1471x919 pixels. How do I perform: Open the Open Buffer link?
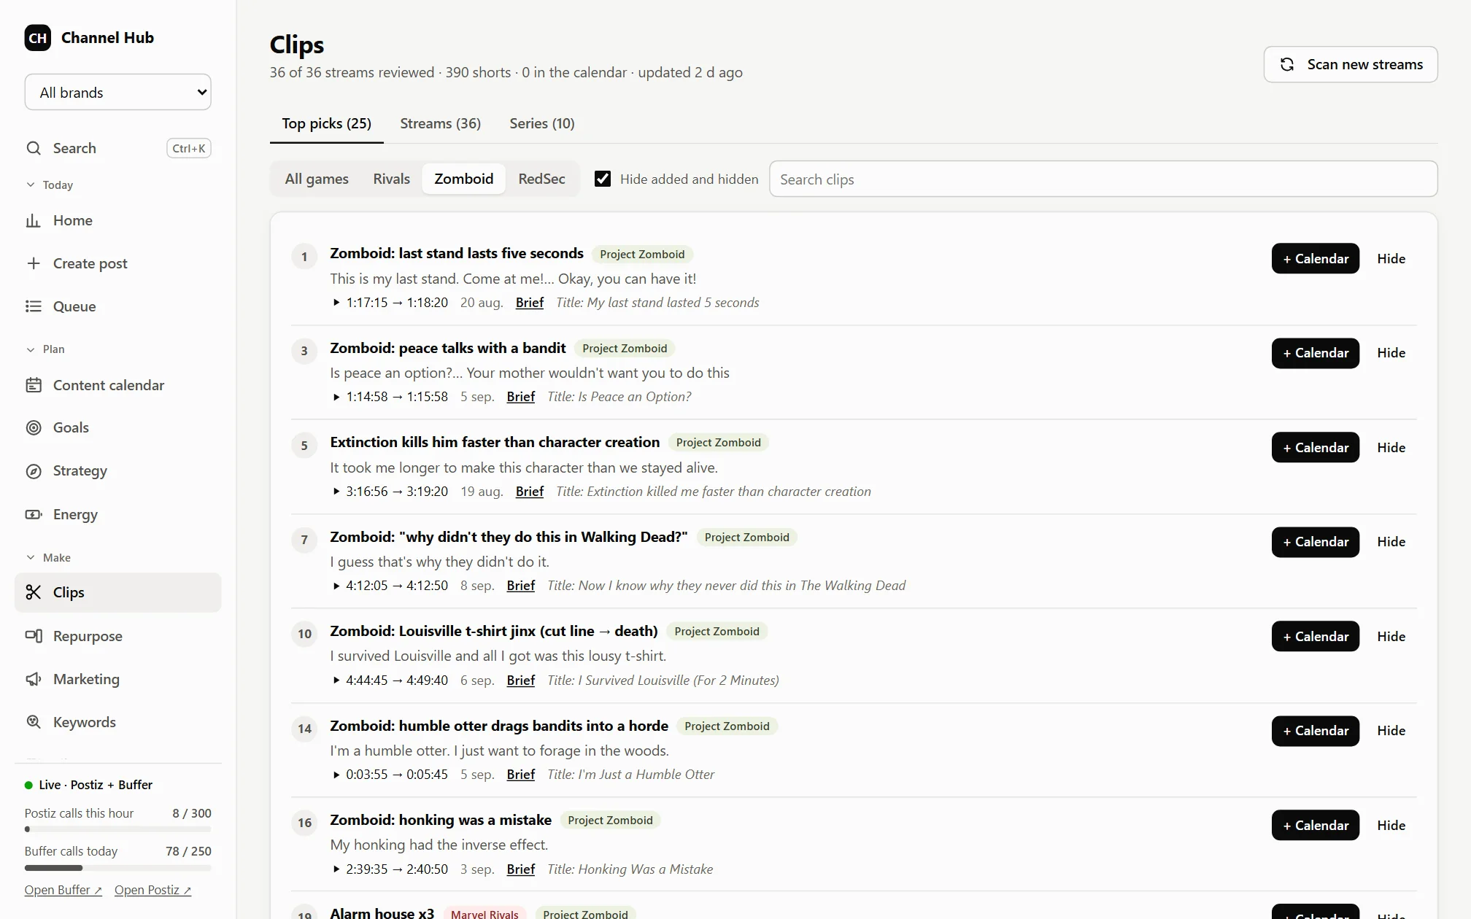(63, 891)
